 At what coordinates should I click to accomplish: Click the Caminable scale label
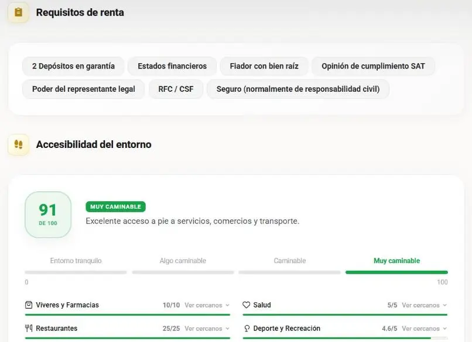coord(289,261)
